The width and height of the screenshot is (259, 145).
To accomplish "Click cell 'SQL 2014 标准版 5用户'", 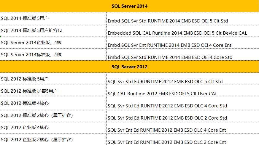I will [x=53, y=18].
